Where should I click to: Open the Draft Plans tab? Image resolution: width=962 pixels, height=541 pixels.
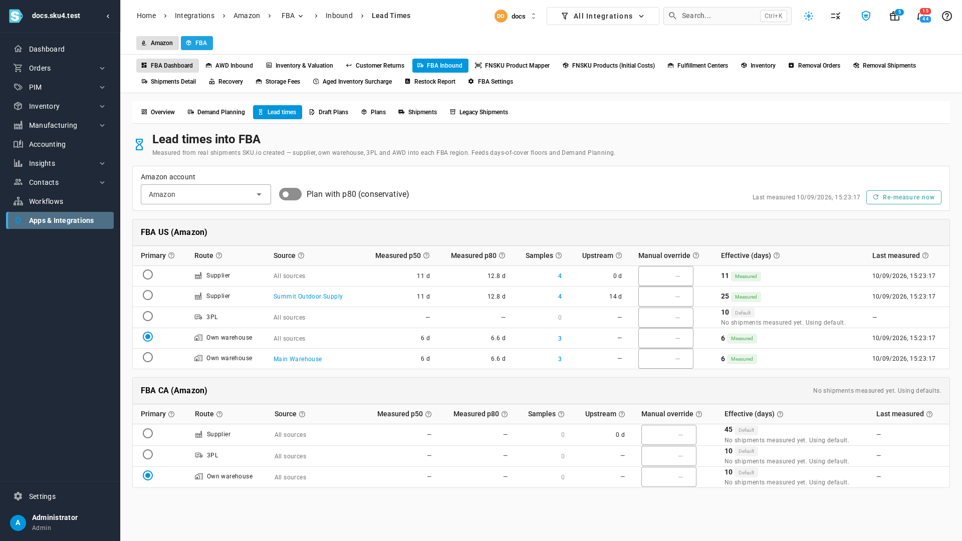click(x=329, y=112)
